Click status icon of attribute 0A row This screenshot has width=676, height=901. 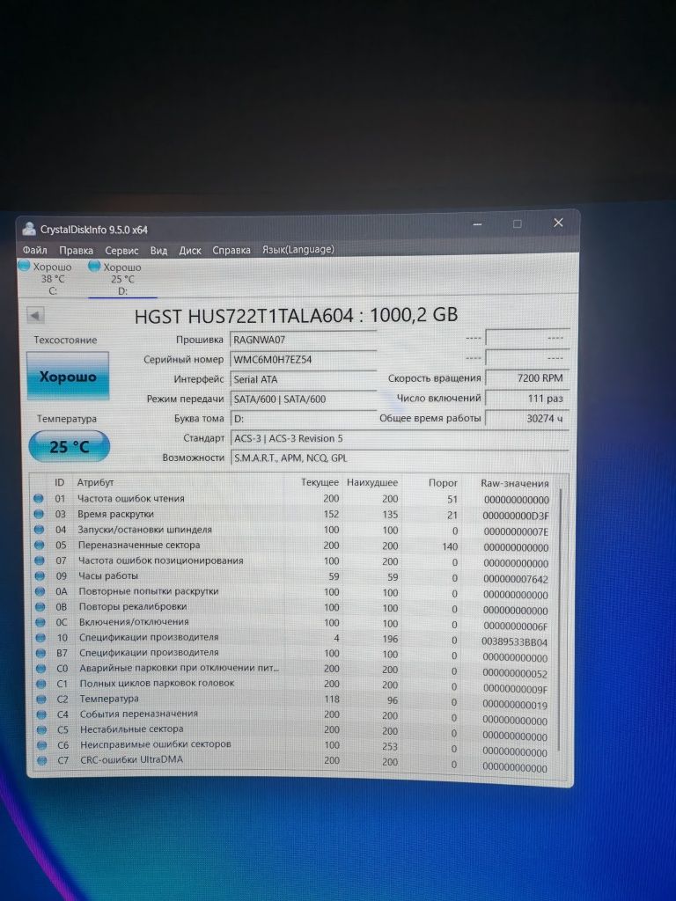coord(40,591)
